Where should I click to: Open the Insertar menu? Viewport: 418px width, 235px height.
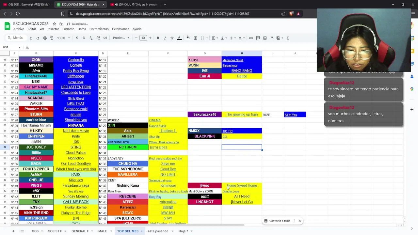click(53, 29)
